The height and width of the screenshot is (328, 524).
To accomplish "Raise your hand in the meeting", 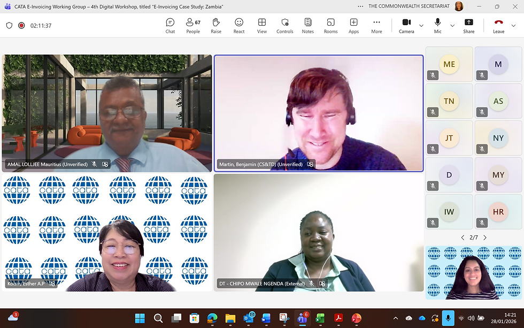I will [x=216, y=26].
